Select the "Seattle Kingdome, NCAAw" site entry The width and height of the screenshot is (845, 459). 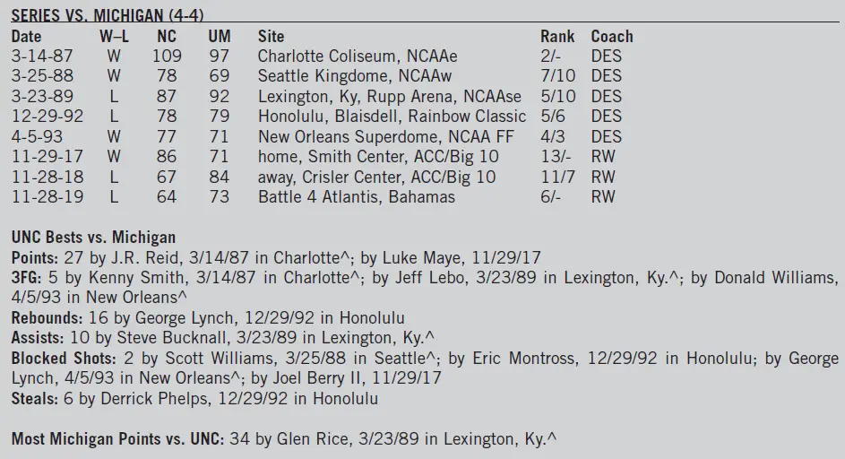(356, 76)
